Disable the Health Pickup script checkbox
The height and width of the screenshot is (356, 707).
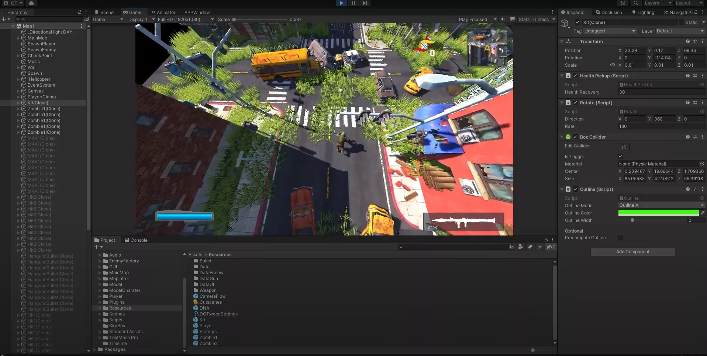575,76
